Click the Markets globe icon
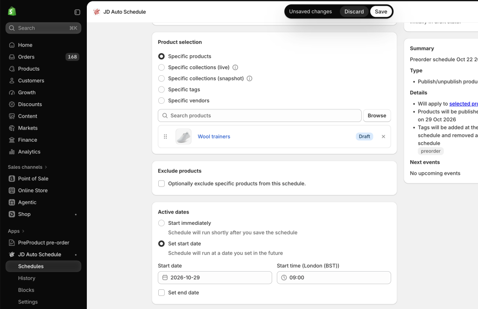Viewport: 478px width, 309px height. click(12, 128)
